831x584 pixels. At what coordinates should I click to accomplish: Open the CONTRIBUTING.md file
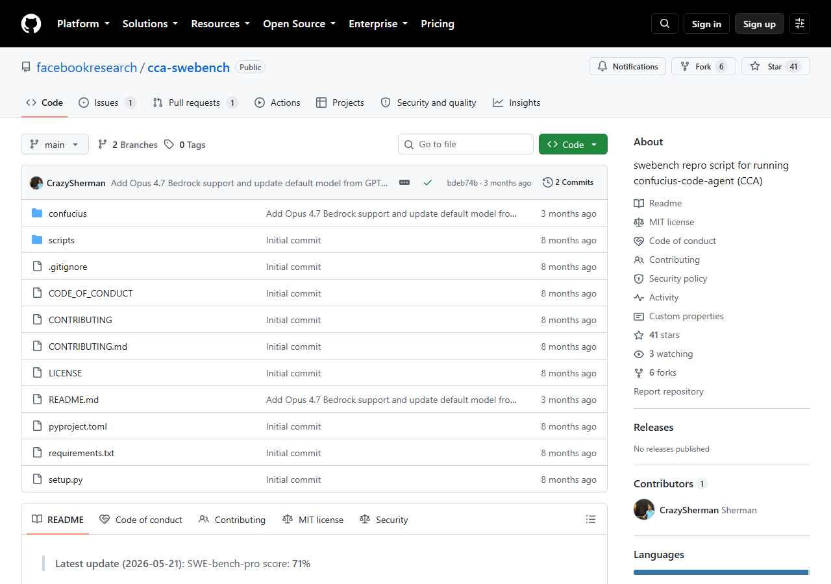click(x=88, y=347)
